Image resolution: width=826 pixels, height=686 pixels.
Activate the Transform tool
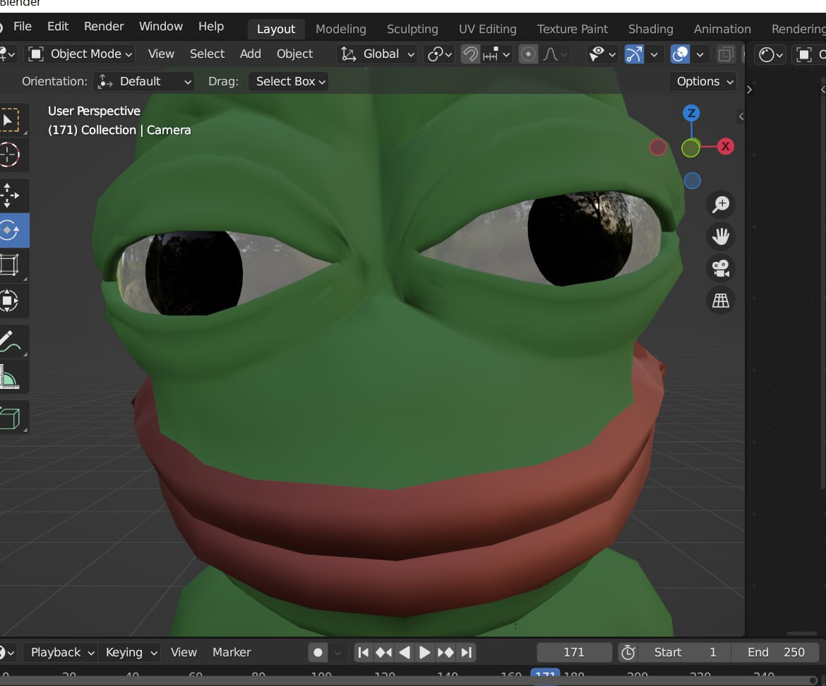[x=9, y=301]
